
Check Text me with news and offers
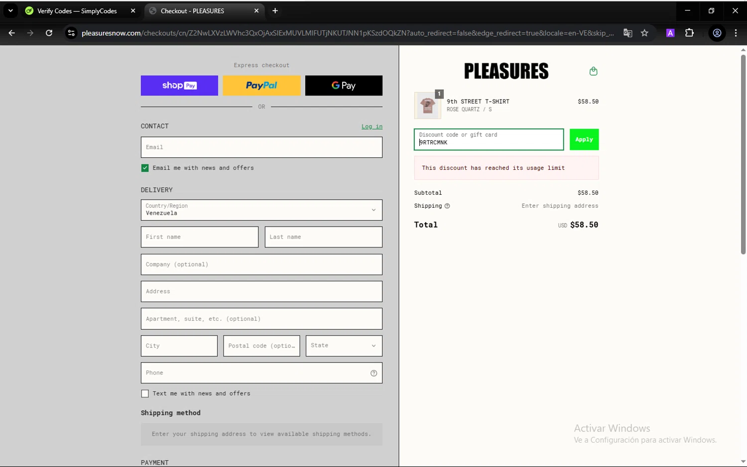pos(145,393)
